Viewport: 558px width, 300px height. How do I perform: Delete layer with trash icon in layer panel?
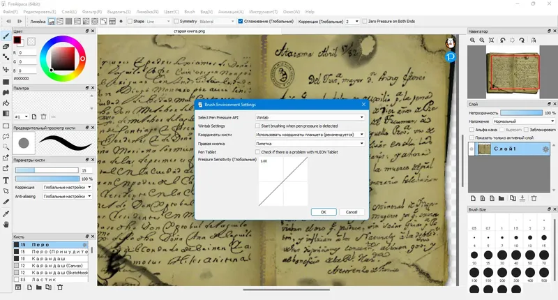pyautogui.click(x=534, y=199)
